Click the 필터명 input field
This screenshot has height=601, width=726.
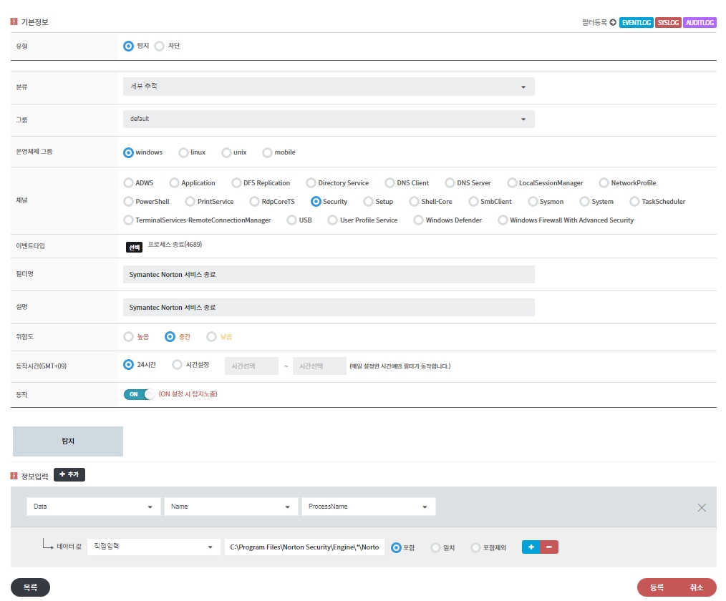pyautogui.click(x=329, y=275)
